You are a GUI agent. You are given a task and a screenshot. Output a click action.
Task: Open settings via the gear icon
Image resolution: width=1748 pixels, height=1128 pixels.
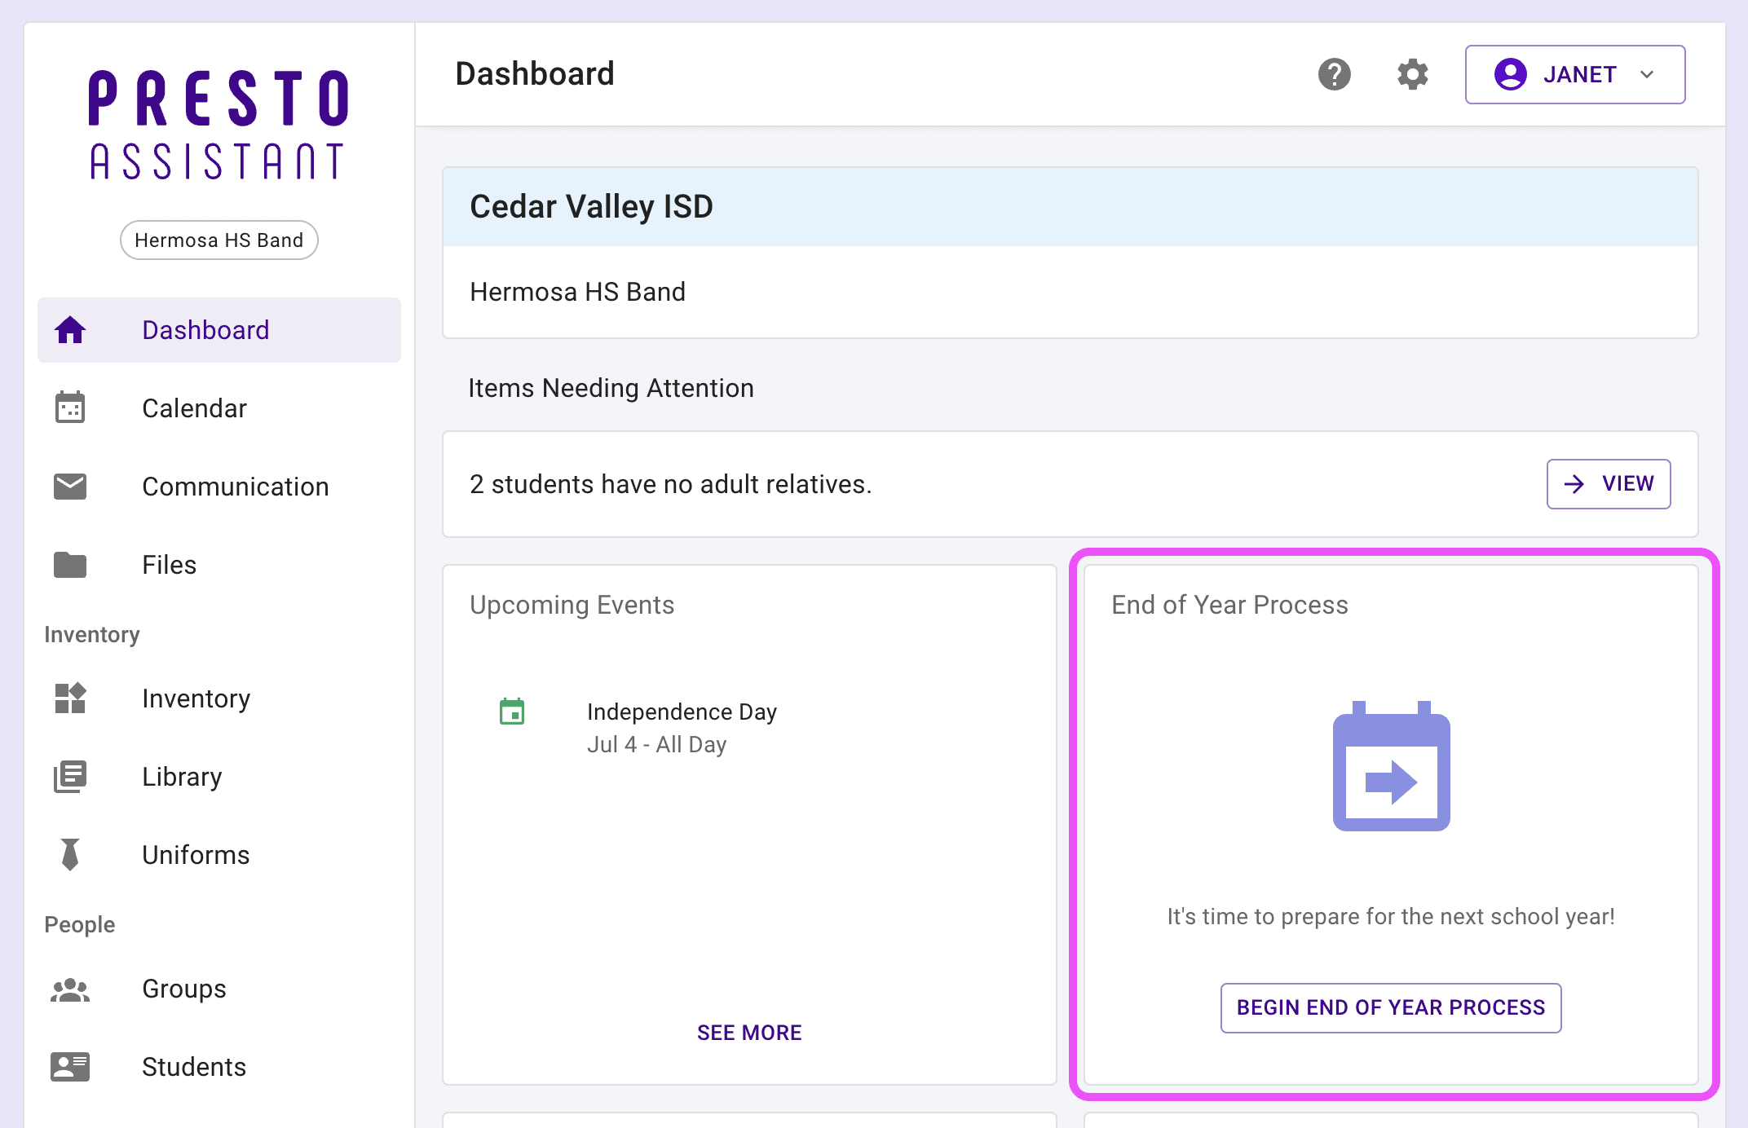tap(1412, 74)
